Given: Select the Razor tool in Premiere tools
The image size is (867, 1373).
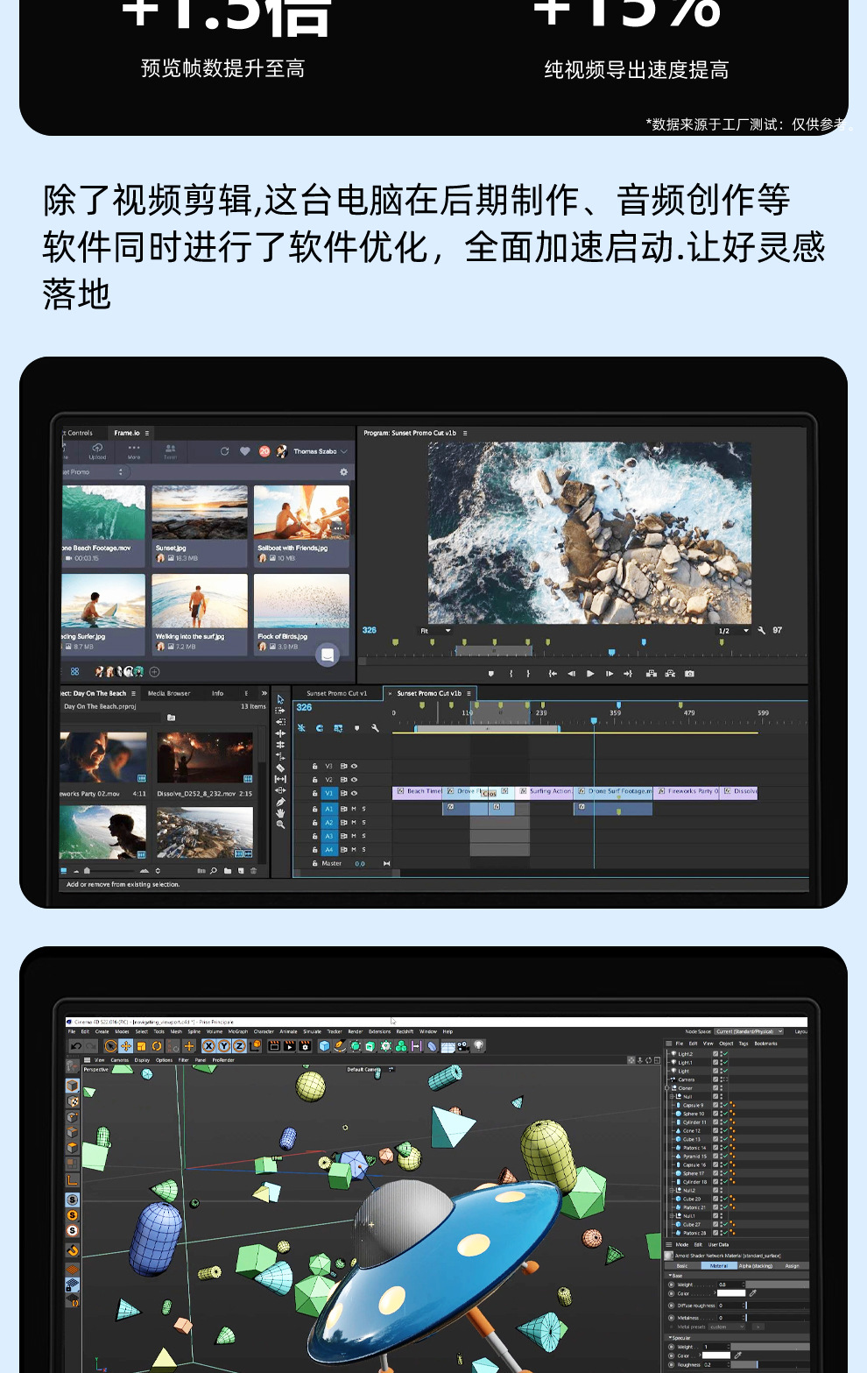Looking at the screenshot, I should [x=280, y=768].
